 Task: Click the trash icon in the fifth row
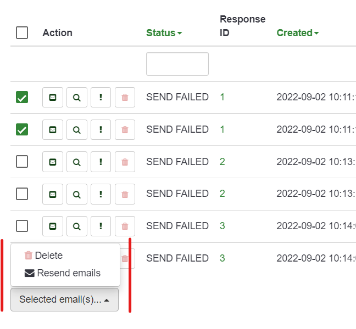pyautogui.click(x=125, y=226)
